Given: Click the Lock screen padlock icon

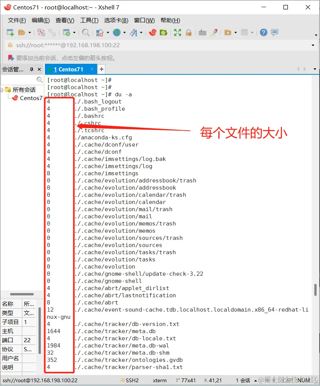Looking at the screenshot, I should (x=189, y=32).
